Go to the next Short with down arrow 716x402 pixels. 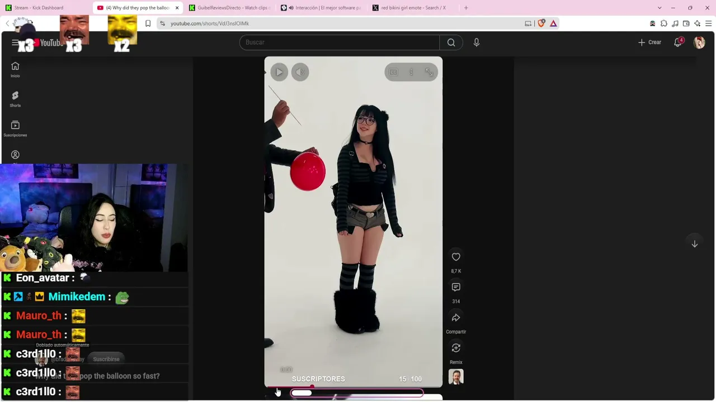pos(694,244)
